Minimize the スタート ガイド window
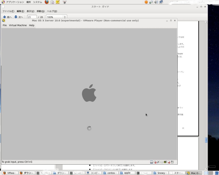The image size is (219, 175). coord(197,7)
